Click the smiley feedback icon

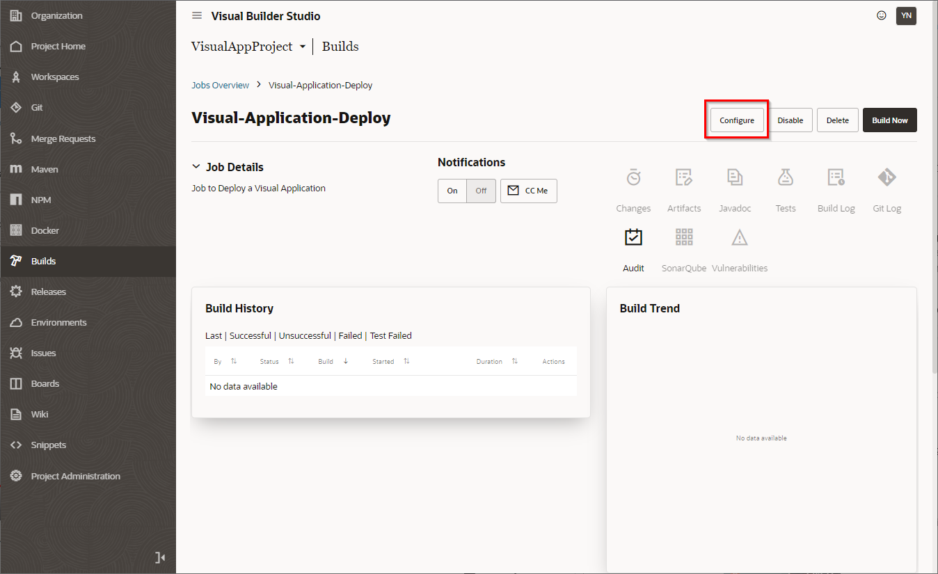click(882, 15)
